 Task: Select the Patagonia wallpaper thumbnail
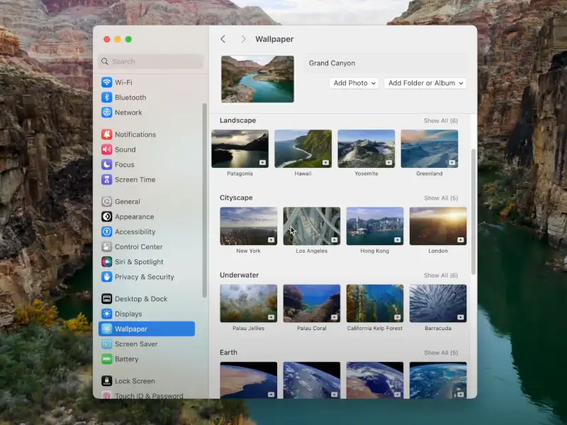pos(240,149)
